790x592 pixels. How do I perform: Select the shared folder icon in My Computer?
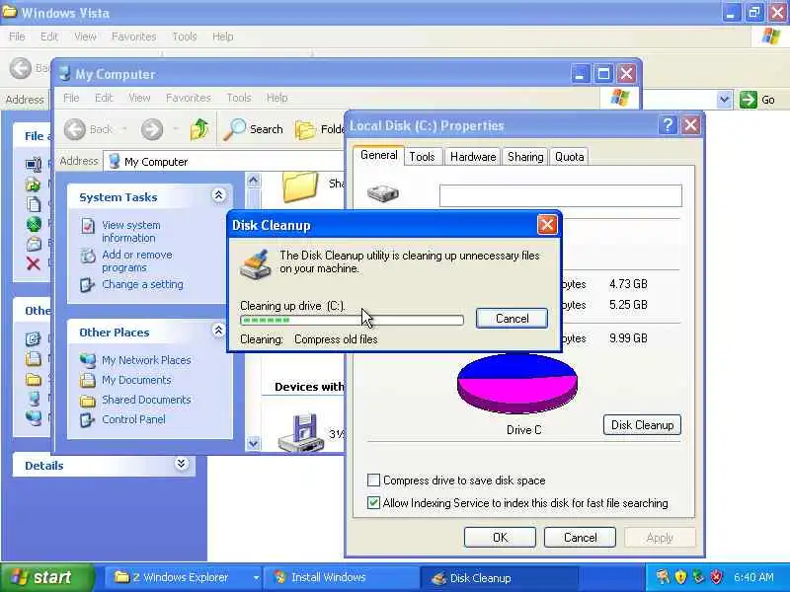300,186
